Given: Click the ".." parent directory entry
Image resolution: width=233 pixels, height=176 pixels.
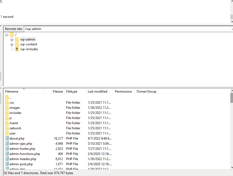Looking at the screenshot, I should [10, 98].
